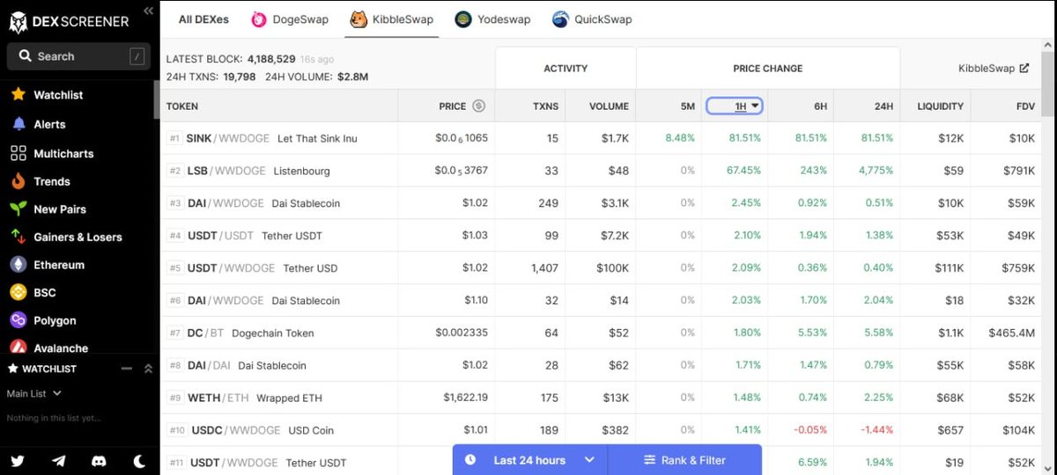Collapse watchlist panel with up chevrons

[148, 369]
